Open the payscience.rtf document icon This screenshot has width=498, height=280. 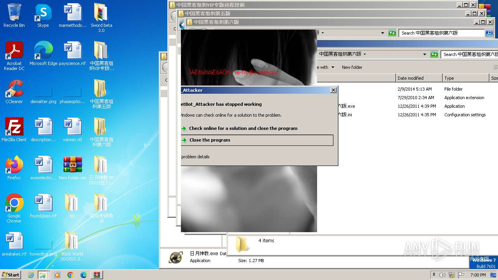(x=72, y=54)
